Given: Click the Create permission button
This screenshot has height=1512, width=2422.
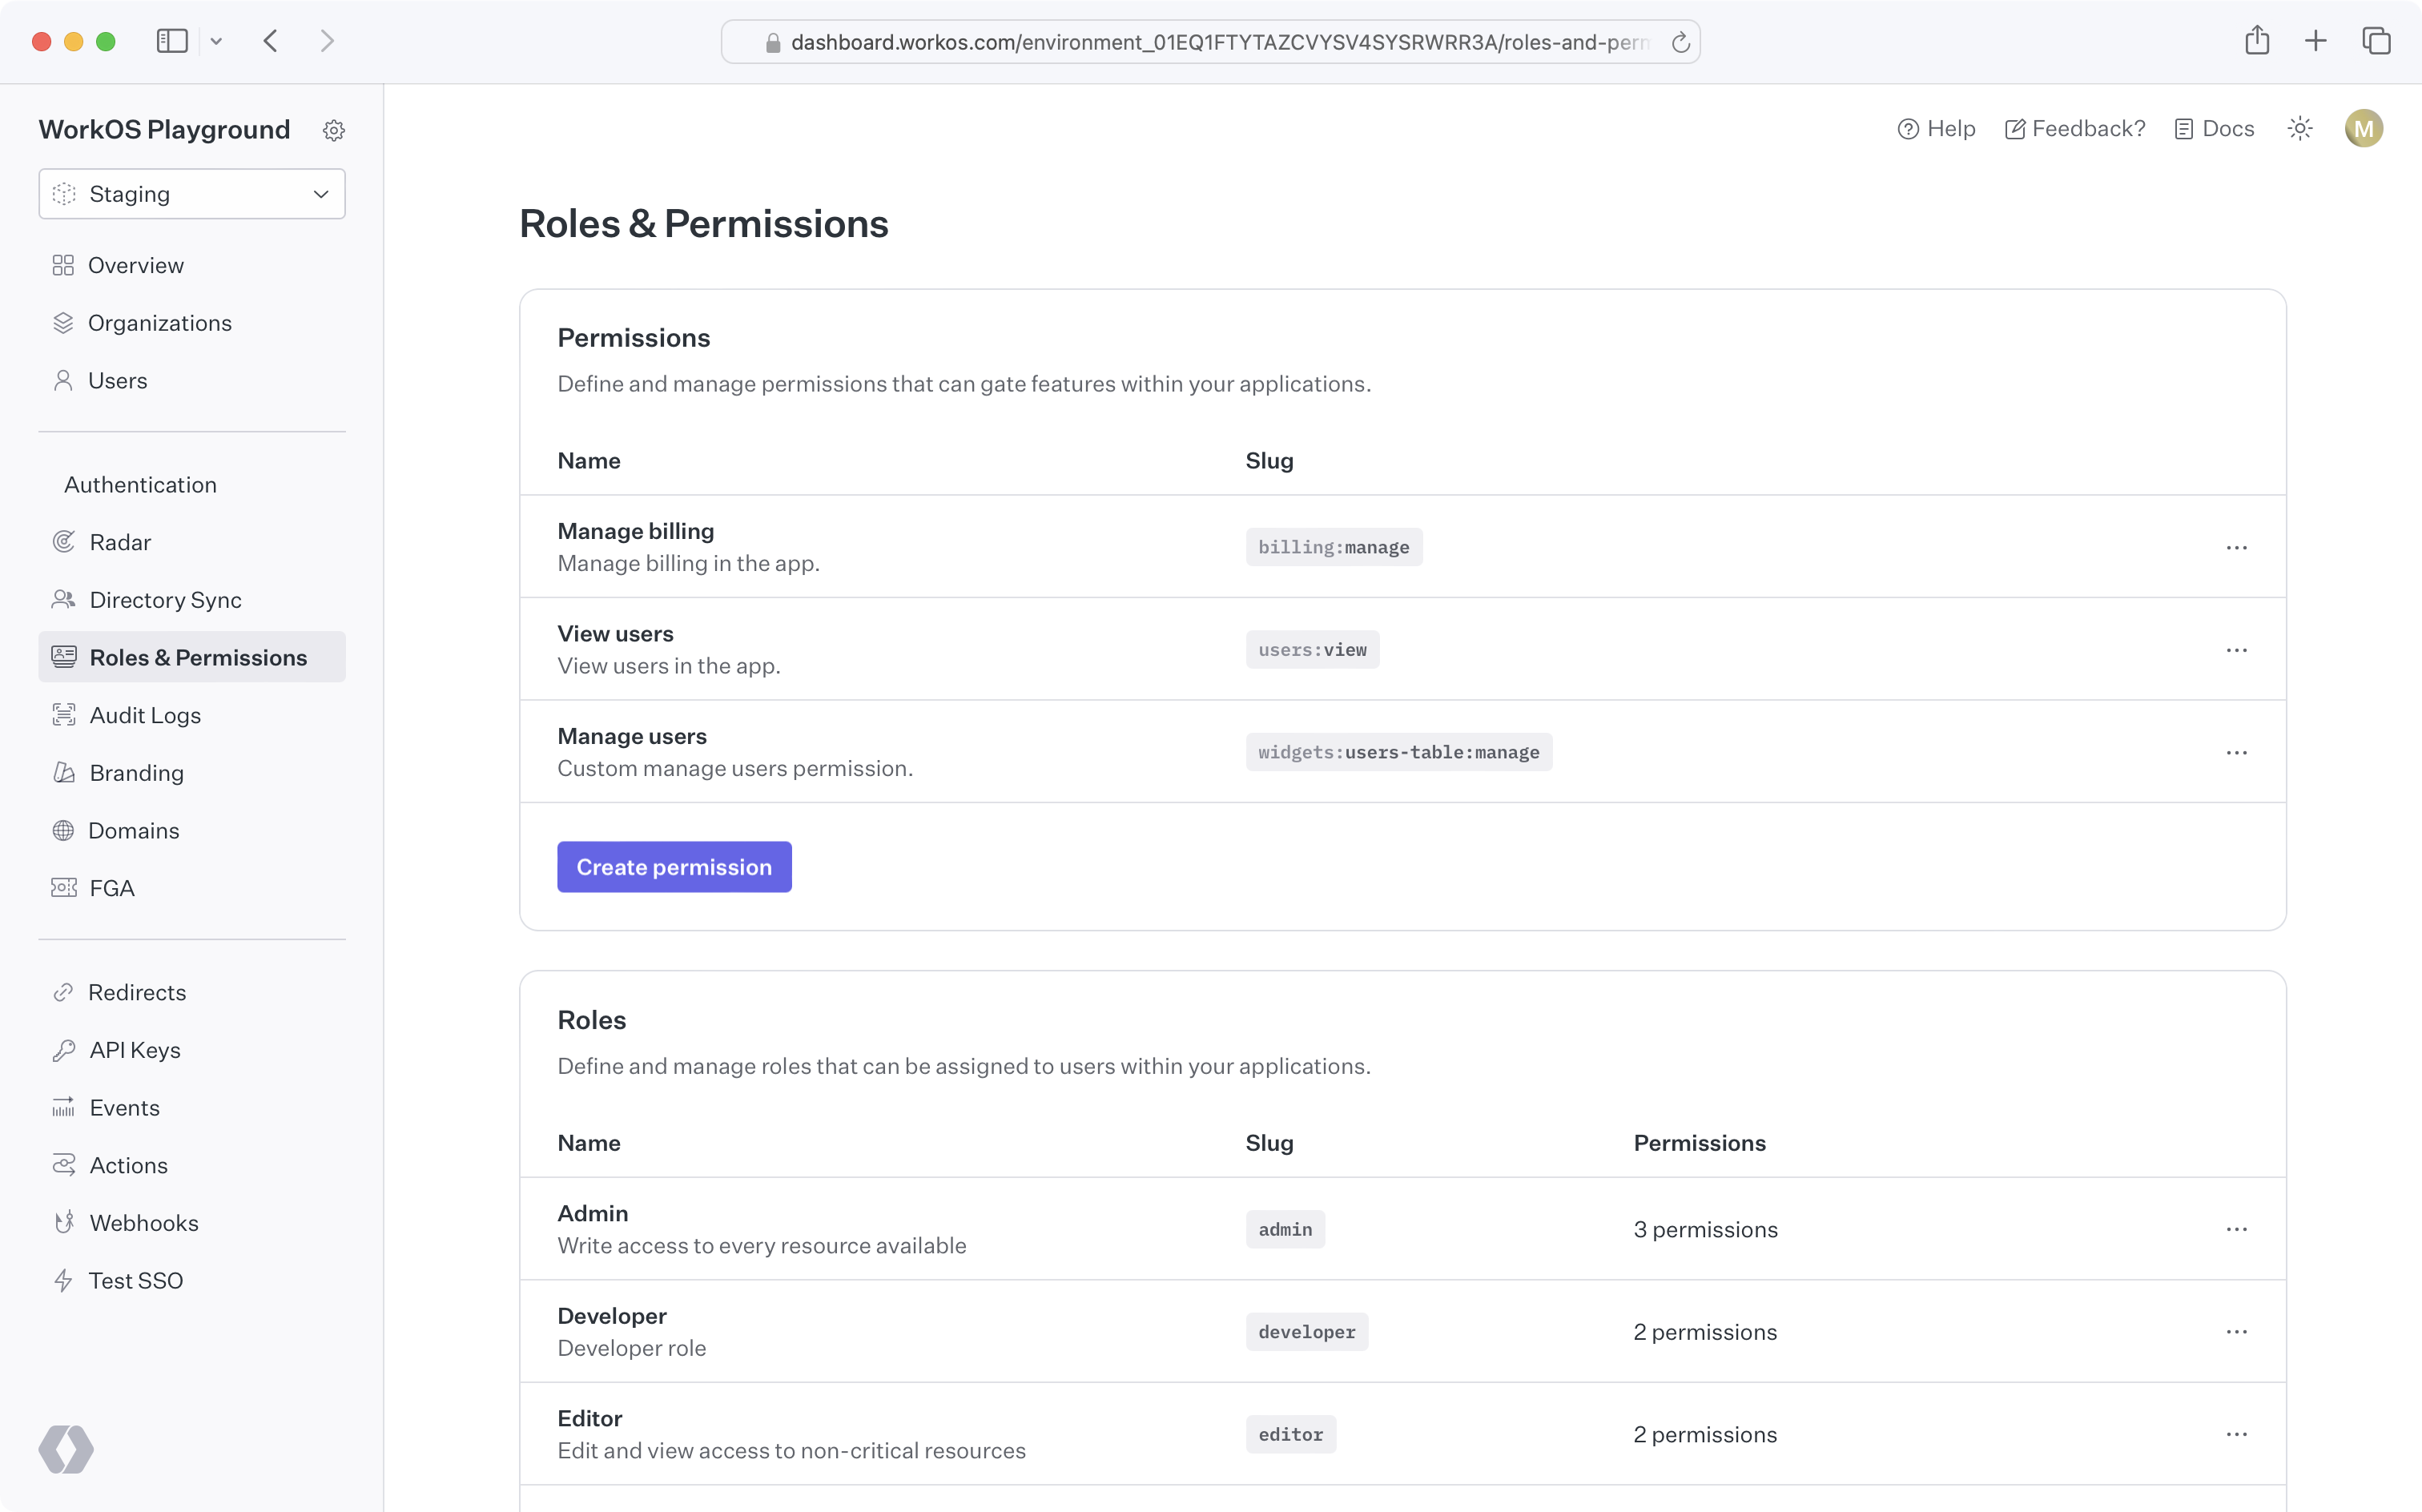Looking at the screenshot, I should pyautogui.click(x=674, y=867).
